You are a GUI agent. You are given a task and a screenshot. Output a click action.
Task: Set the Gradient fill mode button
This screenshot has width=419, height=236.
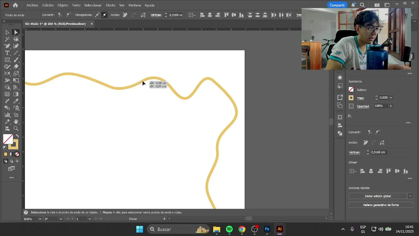point(11,154)
